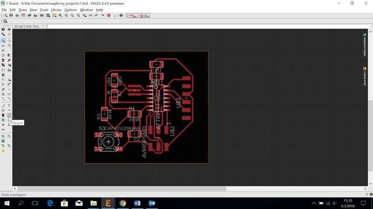
Task: Open the Open file dropdown icon
Action: pos(5,15)
